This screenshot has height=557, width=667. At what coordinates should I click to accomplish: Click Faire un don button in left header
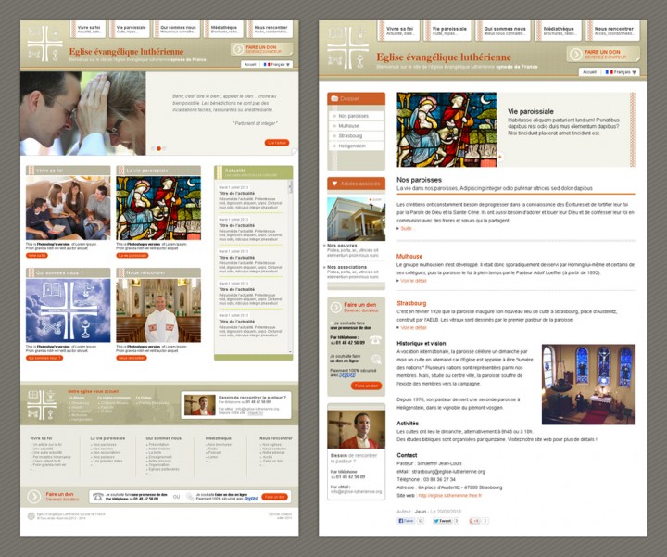tap(261, 48)
